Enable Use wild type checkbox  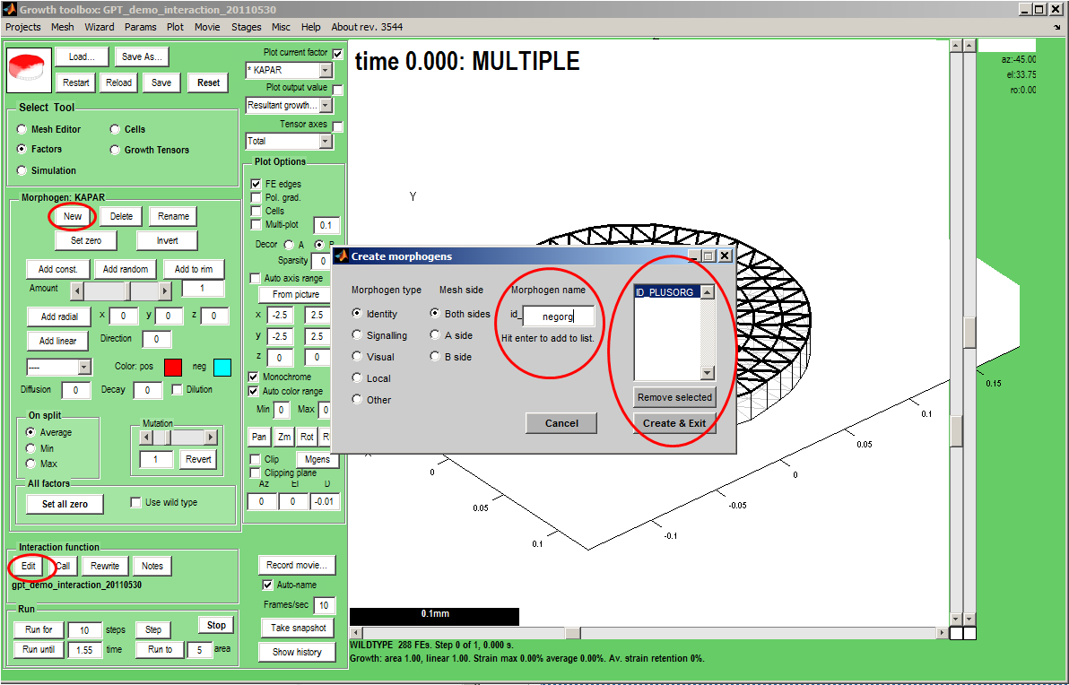click(x=136, y=503)
